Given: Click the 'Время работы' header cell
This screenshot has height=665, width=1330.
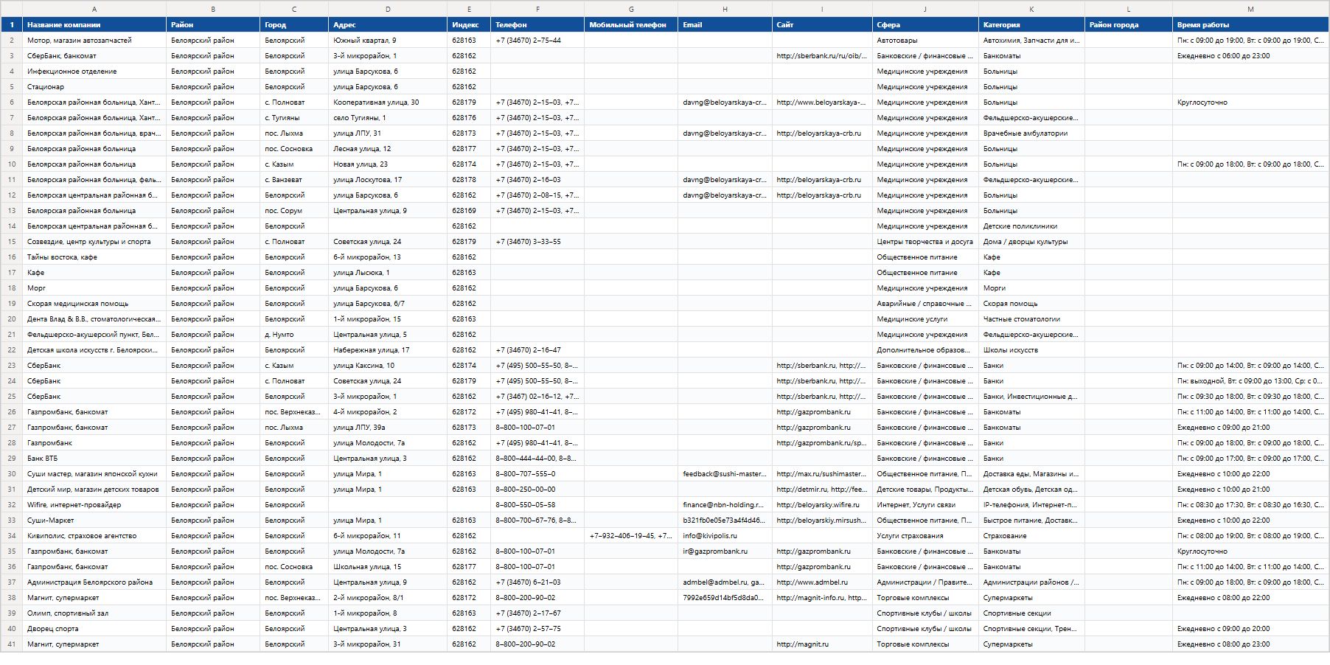Looking at the screenshot, I should pos(1250,25).
